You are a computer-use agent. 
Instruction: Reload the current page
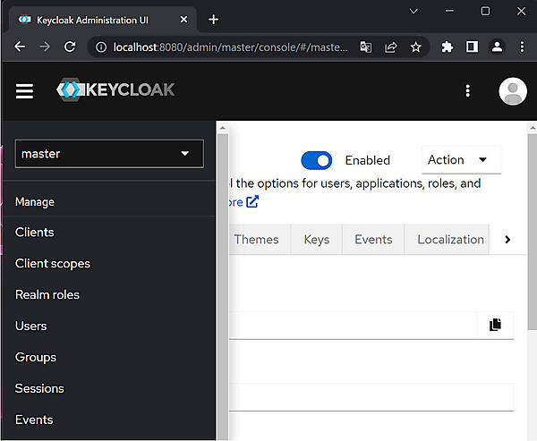coord(70,47)
